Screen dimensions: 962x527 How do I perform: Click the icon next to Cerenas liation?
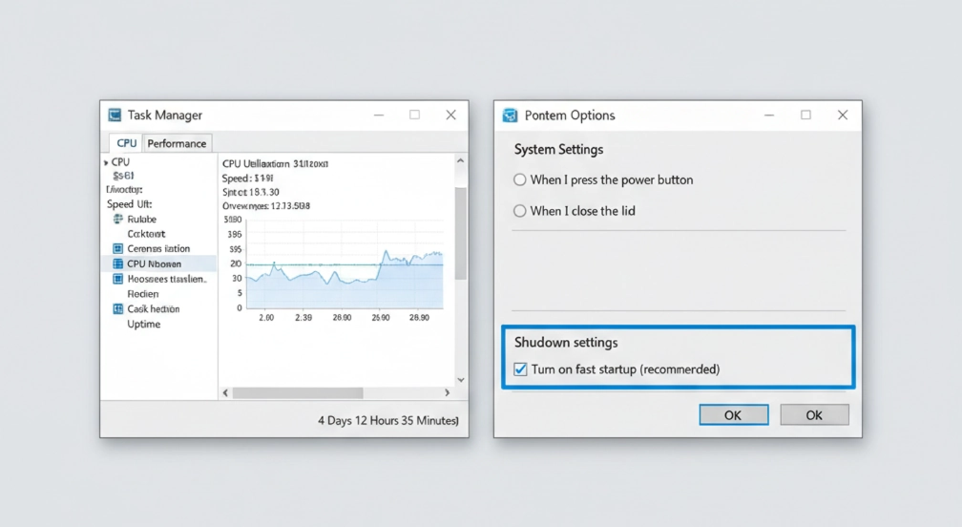tap(117, 248)
